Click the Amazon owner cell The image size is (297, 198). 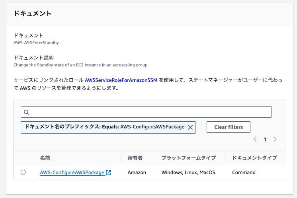pyautogui.click(x=137, y=173)
